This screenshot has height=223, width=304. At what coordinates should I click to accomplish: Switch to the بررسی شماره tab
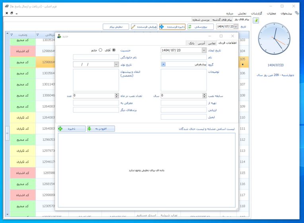pos(201,20)
